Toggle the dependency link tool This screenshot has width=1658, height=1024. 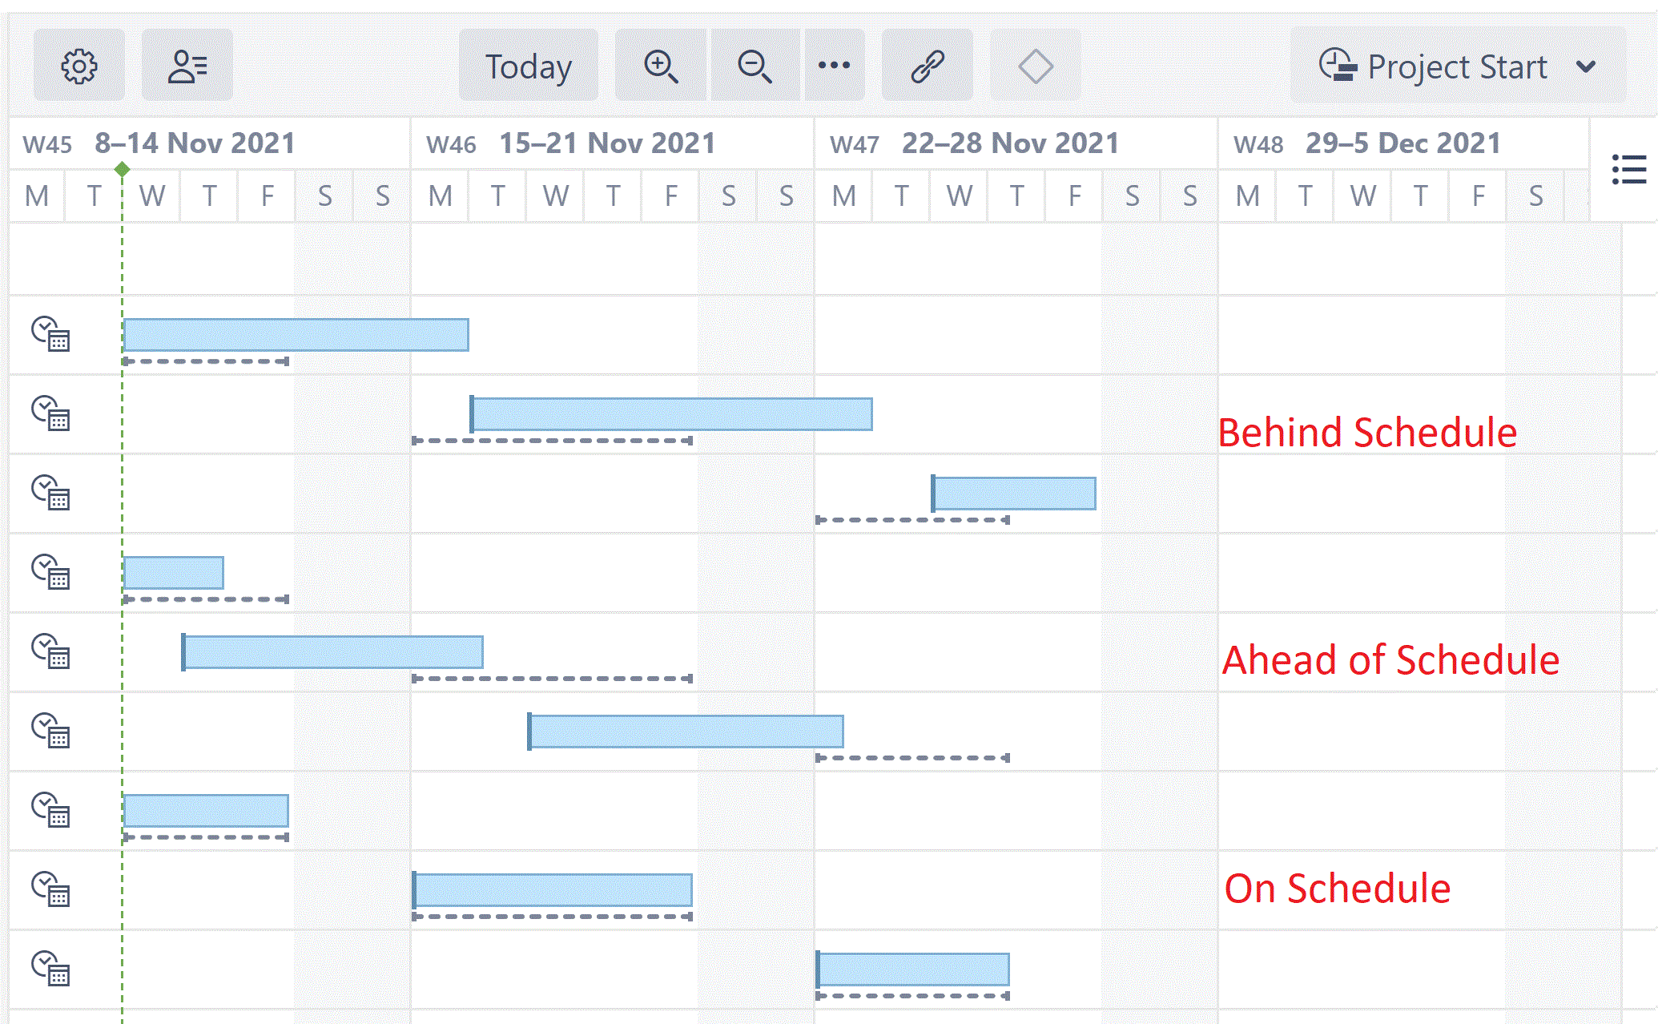pos(928,66)
